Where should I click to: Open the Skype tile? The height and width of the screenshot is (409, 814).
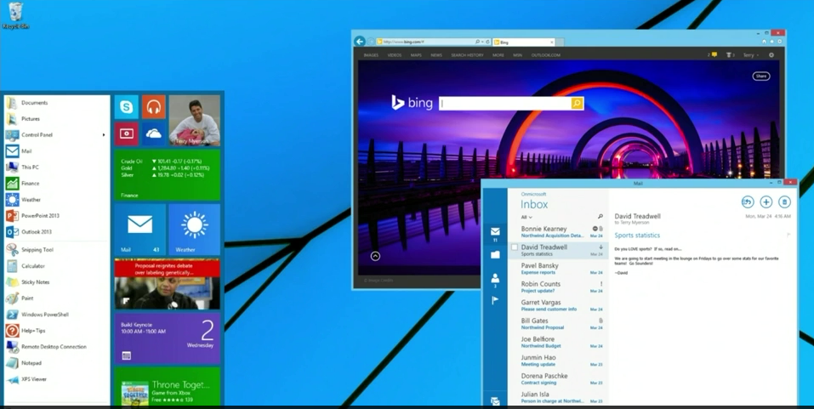[127, 107]
